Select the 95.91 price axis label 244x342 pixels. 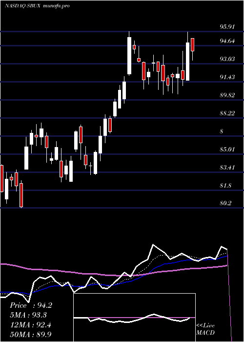227,27
